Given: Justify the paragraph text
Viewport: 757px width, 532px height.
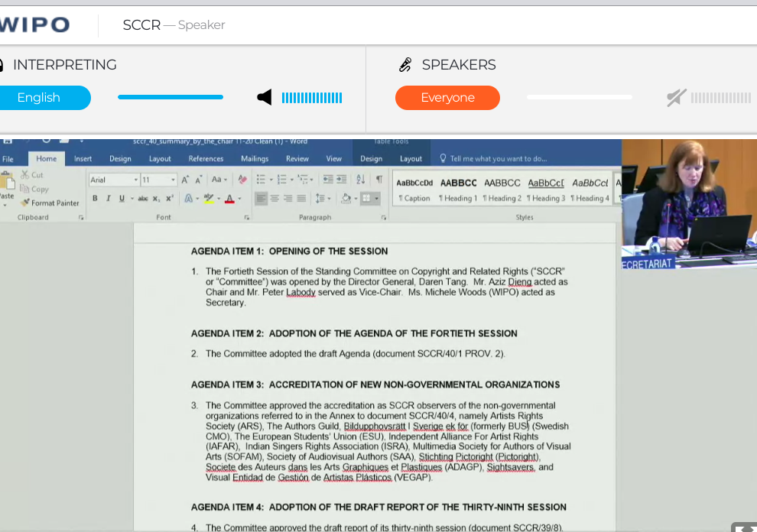Looking at the screenshot, I should coord(301,199).
